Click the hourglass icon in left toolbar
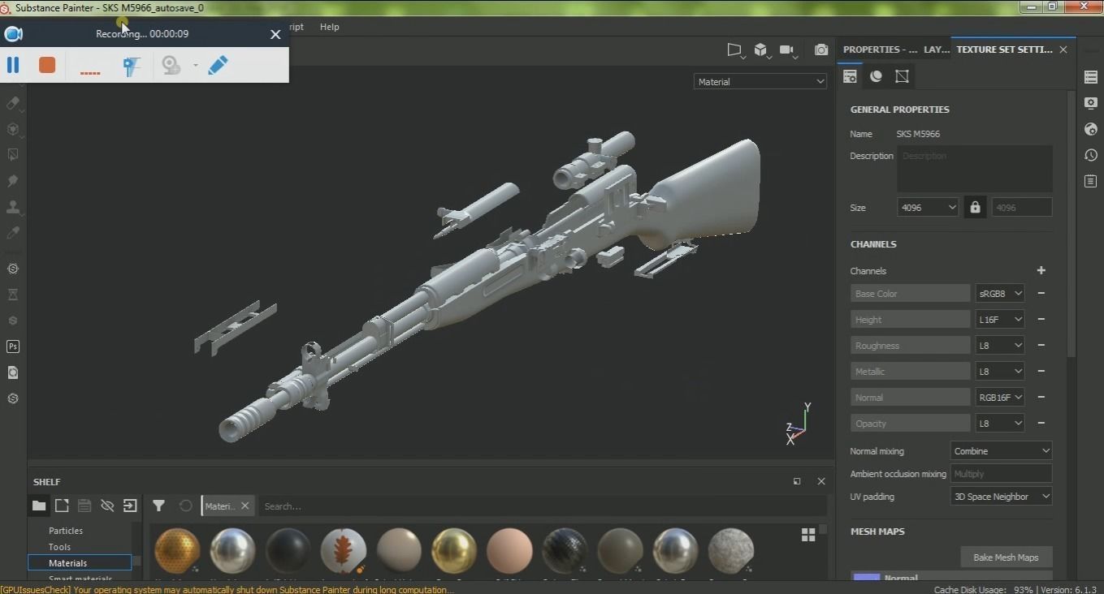The width and height of the screenshot is (1104, 594). click(x=13, y=295)
